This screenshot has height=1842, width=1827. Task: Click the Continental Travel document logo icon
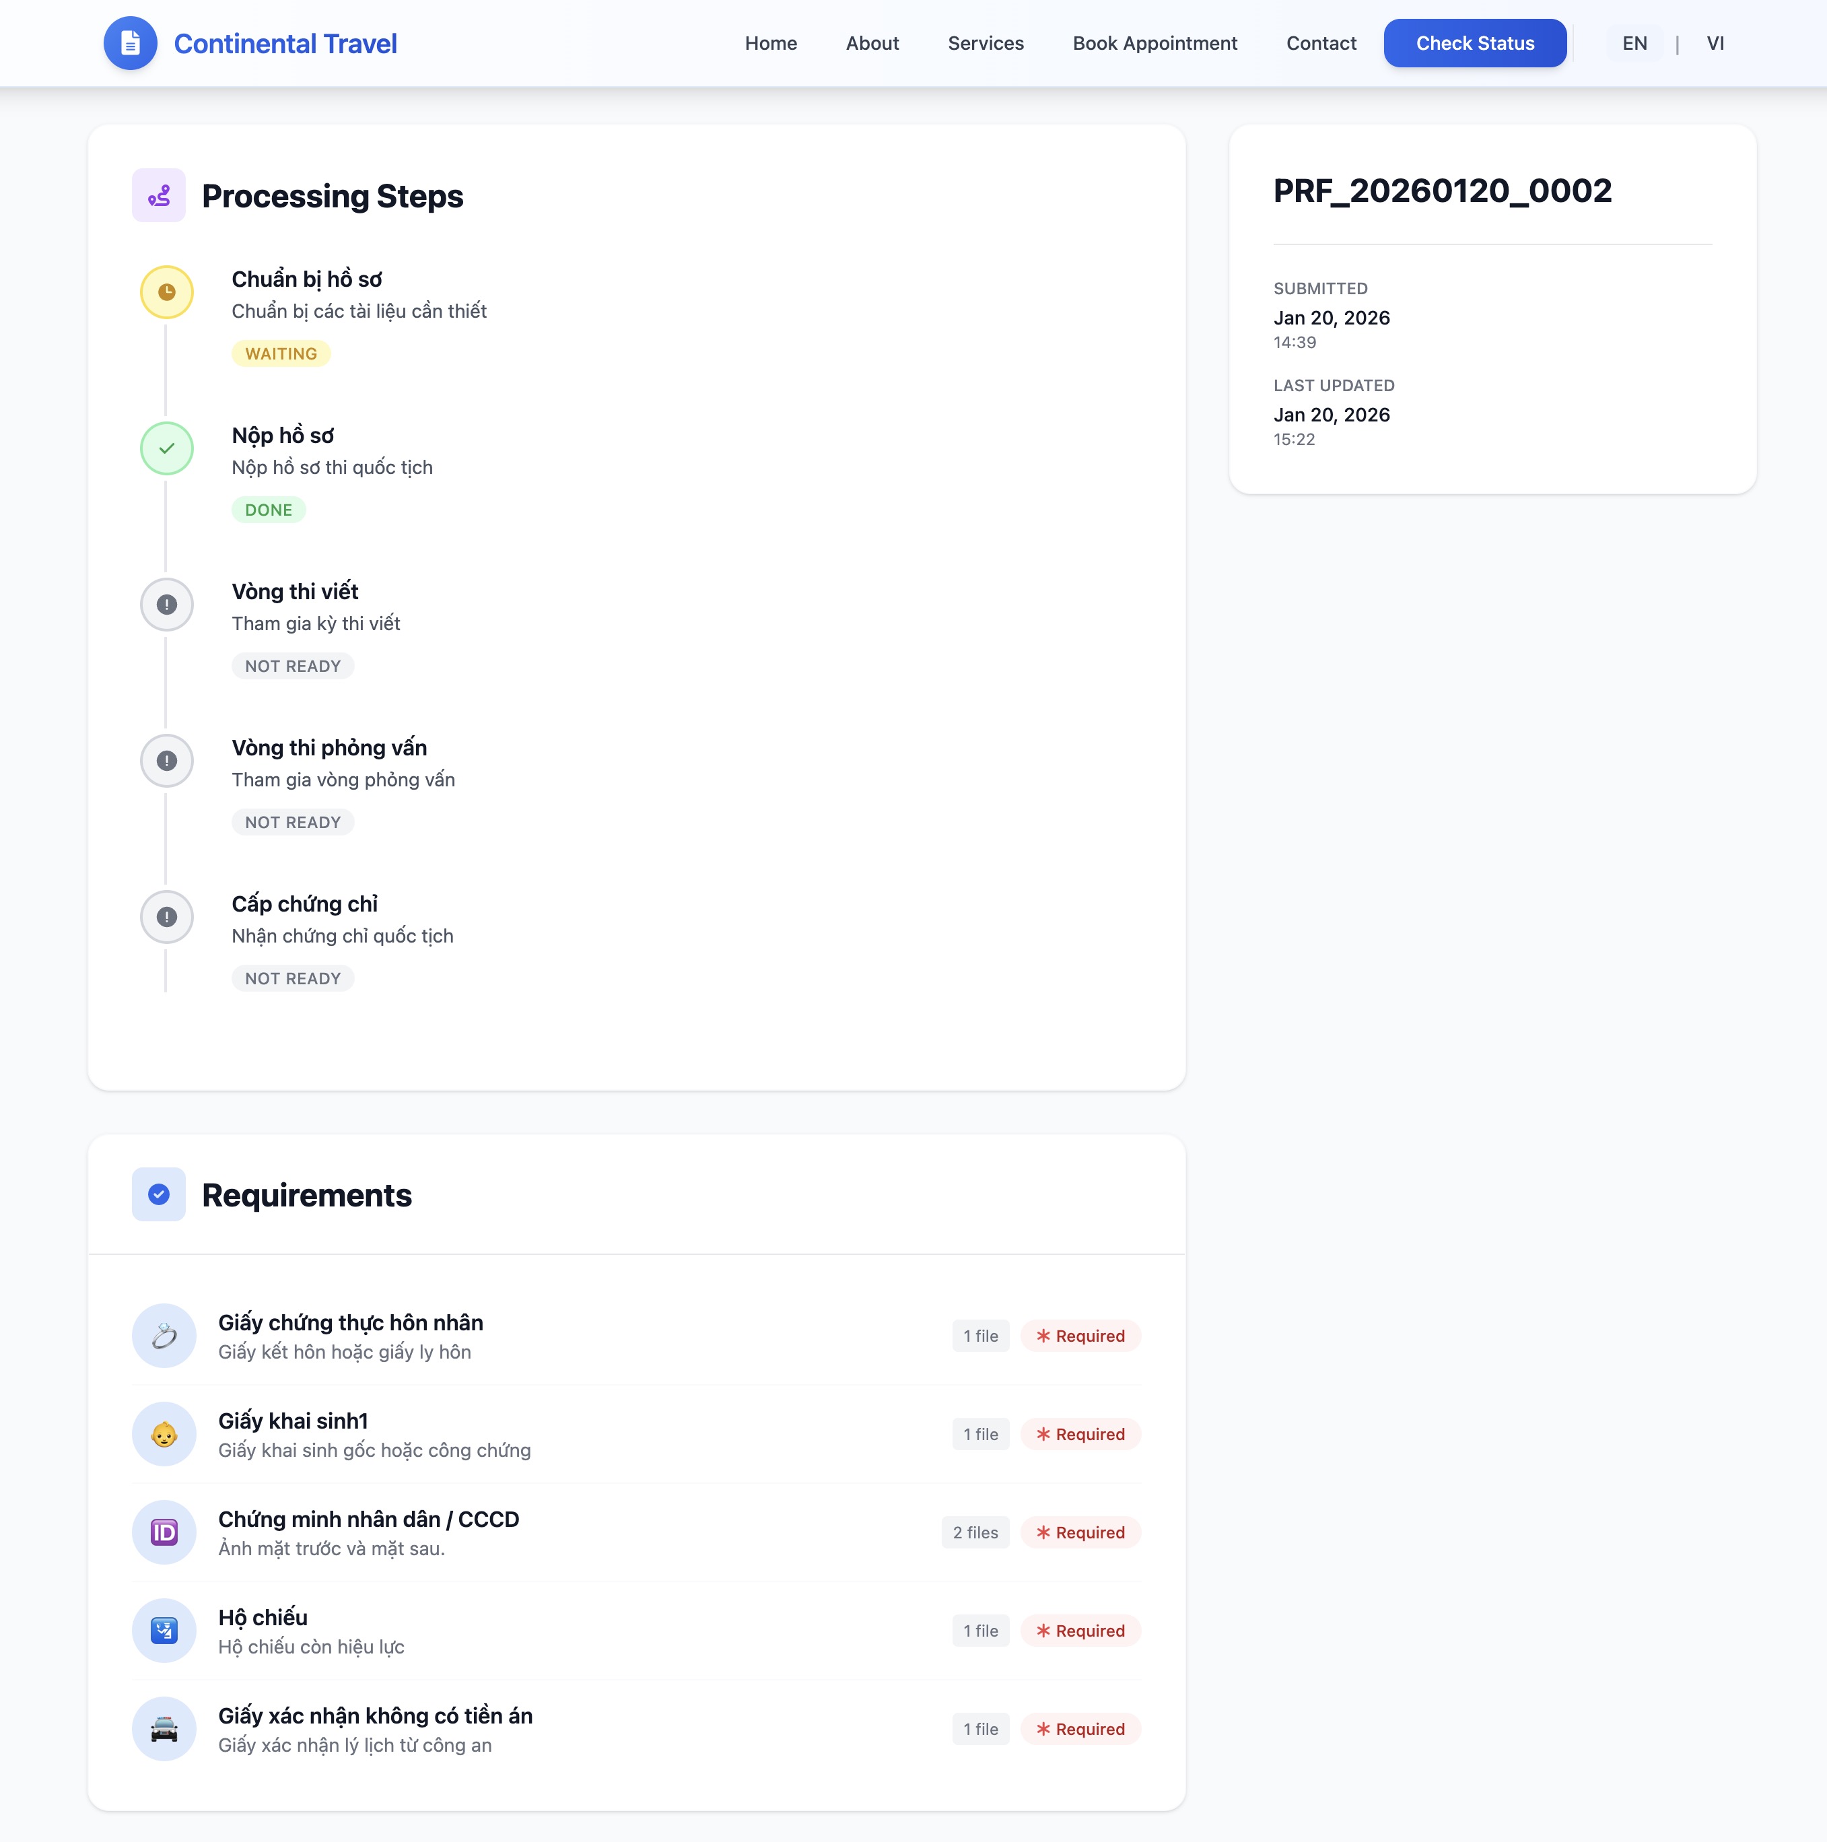pyautogui.click(x=131, y=43)
